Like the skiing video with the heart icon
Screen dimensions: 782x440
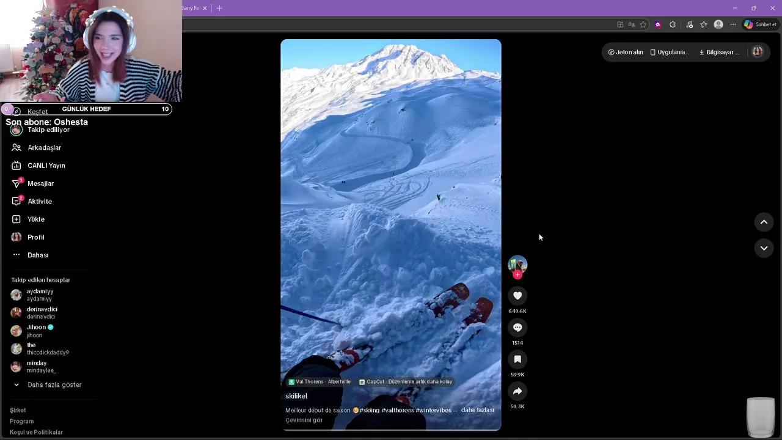pyautogui.click(x=517, y=296)
